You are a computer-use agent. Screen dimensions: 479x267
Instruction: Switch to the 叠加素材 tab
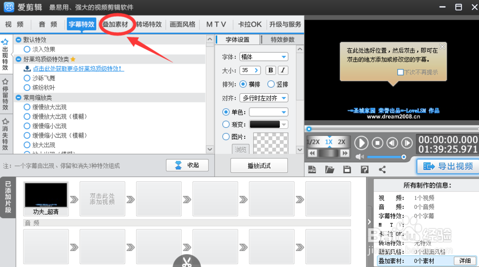click(x=115, y=24)
